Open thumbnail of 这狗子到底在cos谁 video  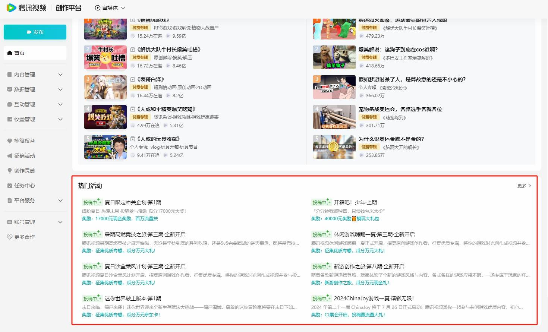(334, 57)
